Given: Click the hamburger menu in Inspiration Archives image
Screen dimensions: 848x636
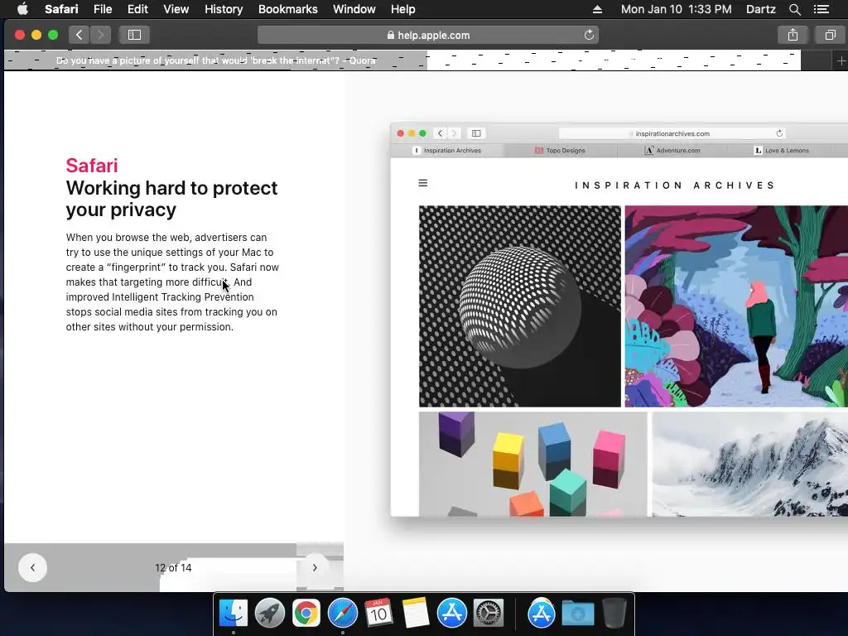Looking at the screenshot, I should [x=423, y=183].
